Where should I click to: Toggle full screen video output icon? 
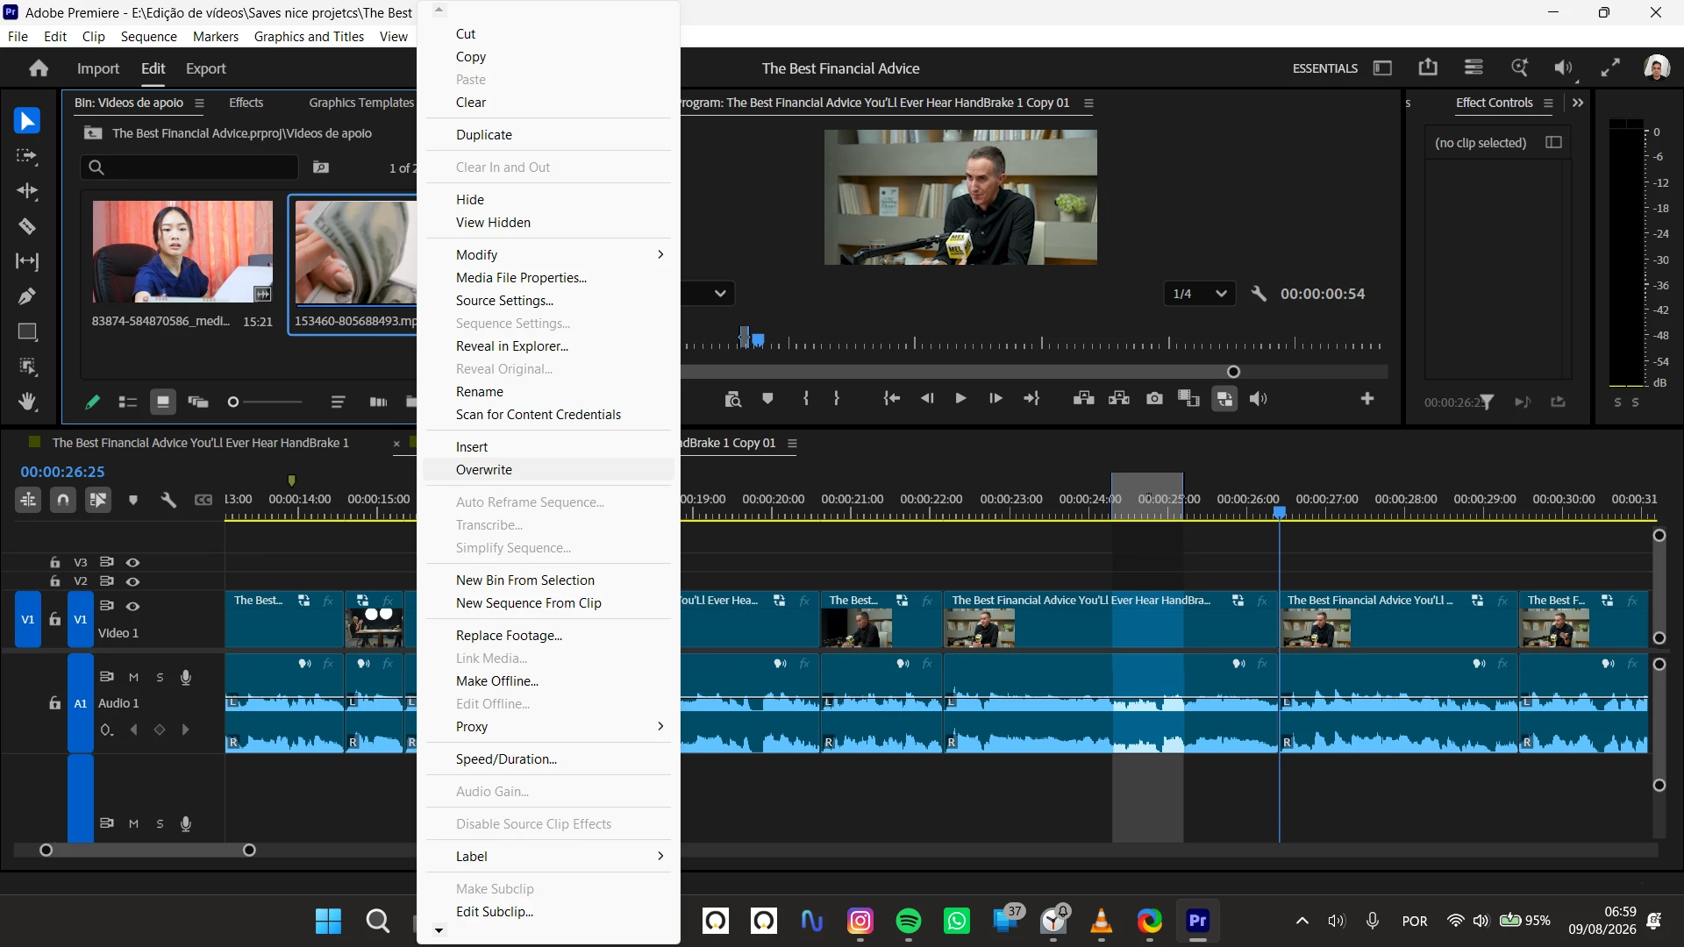pos(1610,68)
